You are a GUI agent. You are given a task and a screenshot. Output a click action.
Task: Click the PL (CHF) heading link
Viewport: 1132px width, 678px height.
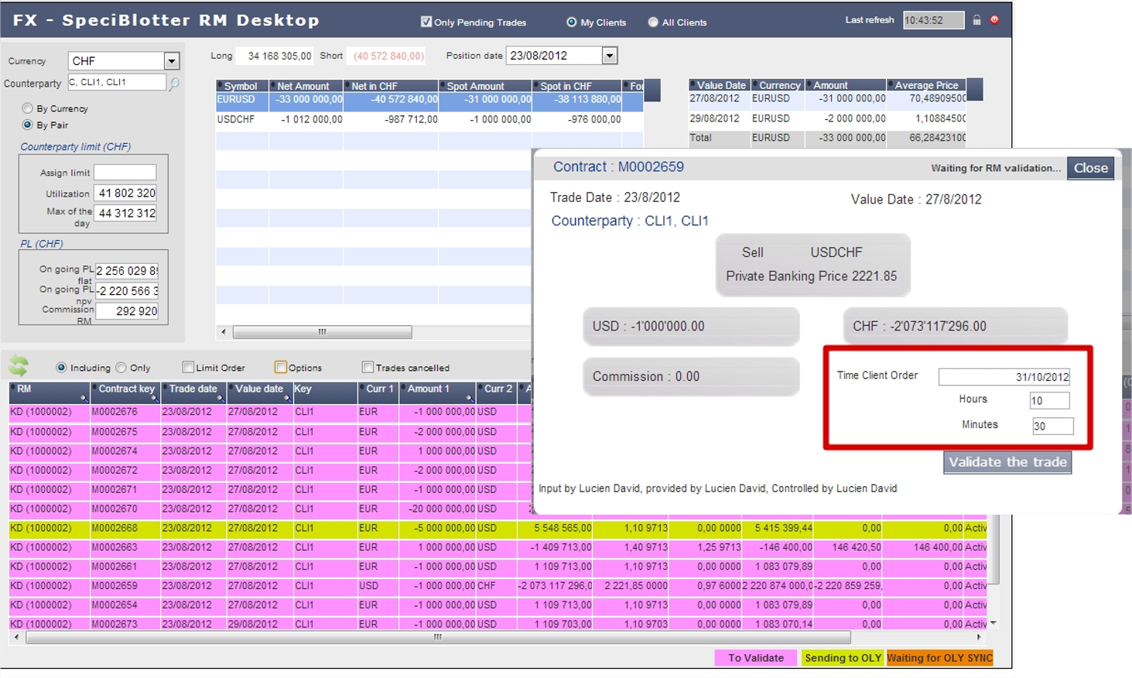42,243
